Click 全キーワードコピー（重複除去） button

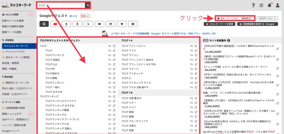(235, 18)
